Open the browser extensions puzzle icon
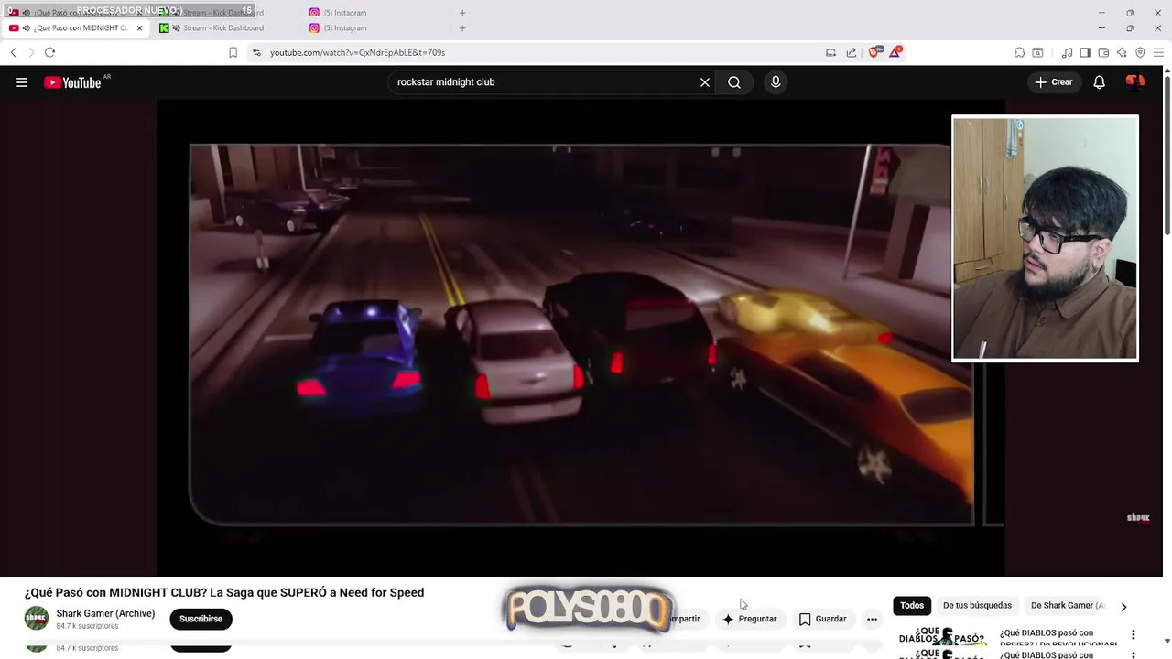The image size is (1172, 659). click(x=1019, y=53)
